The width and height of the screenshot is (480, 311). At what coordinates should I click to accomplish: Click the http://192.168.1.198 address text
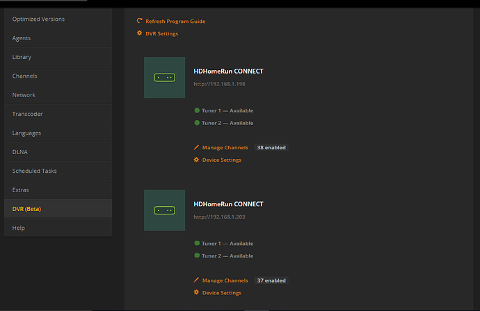point(219,84)
